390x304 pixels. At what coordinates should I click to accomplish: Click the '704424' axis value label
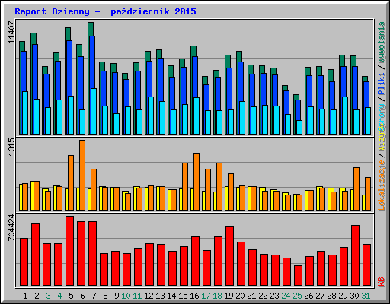coord(11,227)
